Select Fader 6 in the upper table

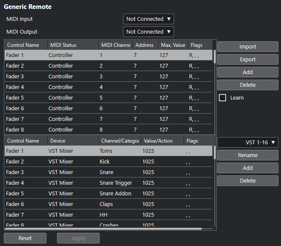click(109, 109)
